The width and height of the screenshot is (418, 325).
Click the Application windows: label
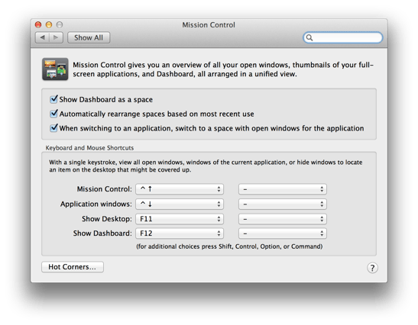[96, 204]
